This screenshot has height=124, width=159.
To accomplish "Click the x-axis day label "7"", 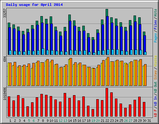I will 38,121.
